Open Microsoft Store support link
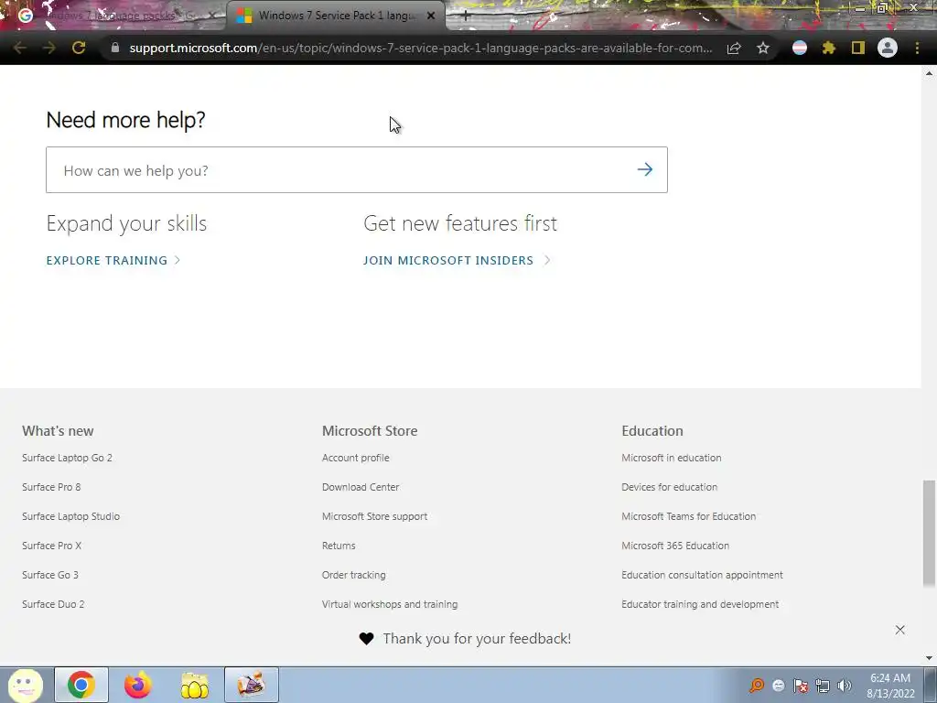Viewport: 937px width, 703px height. coord(374,516)
